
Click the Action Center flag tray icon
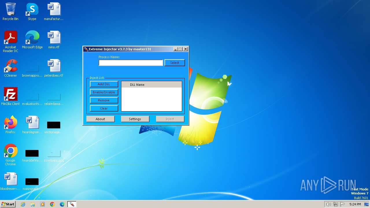[343, 204]
